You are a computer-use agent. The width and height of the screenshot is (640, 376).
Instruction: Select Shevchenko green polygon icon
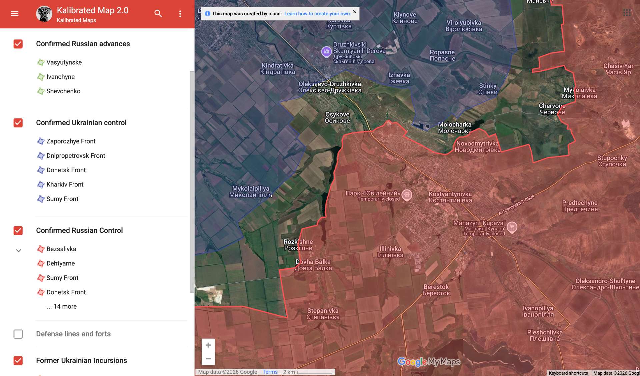(41, 91)
